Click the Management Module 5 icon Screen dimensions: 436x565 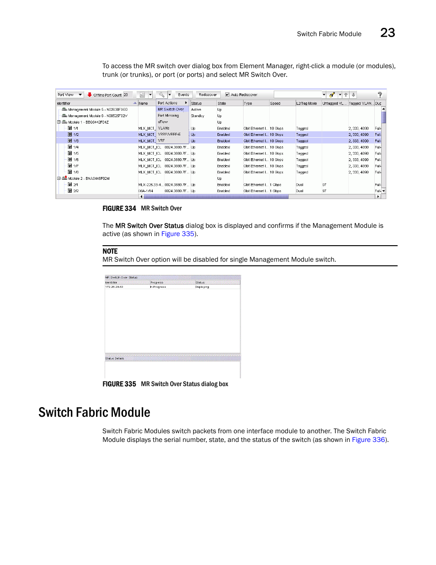point(64,109)
